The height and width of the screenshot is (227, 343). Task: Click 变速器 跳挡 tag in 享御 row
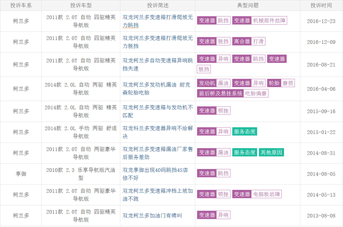tap(214, 173)
